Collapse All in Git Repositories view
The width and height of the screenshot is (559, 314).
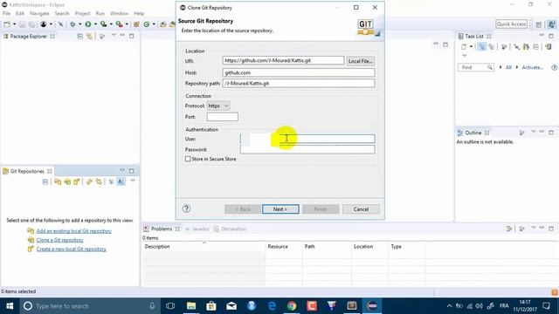45,182
